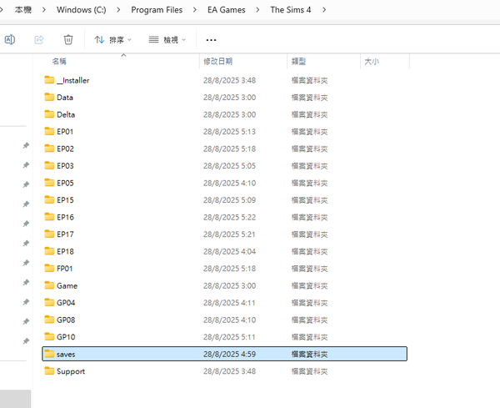Viewport: 500px width, 408px height.
Task: Click the Share toolbar icon
Action: pos(39,39)
